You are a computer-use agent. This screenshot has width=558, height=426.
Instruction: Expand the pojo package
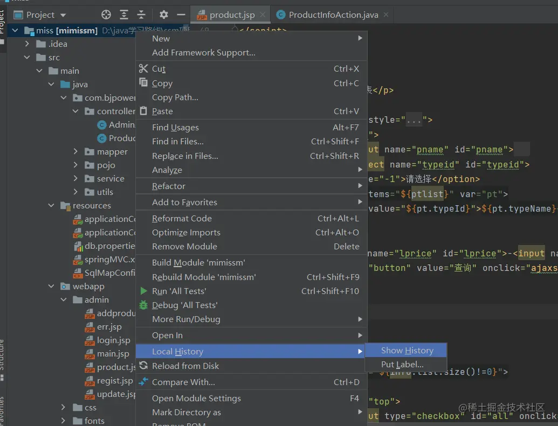point(75,165)
